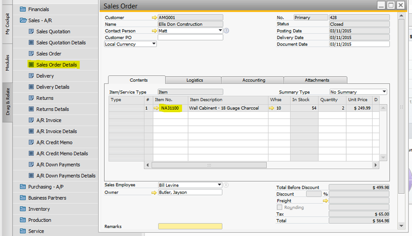The image size is (412, 236).
Task: Select the Modules side tab
Action: click(8, 63)
